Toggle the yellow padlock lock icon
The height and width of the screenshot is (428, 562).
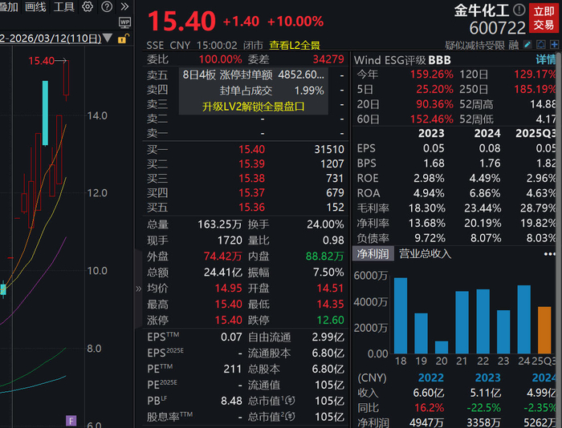point(123,38)
